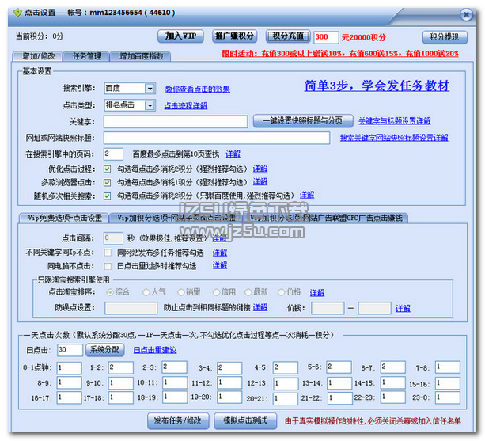This screenshot has width=485, height=441.
Task: Switch to the 网站广告联盟CPC广告点击赚钱 tab
Action: 326,218
